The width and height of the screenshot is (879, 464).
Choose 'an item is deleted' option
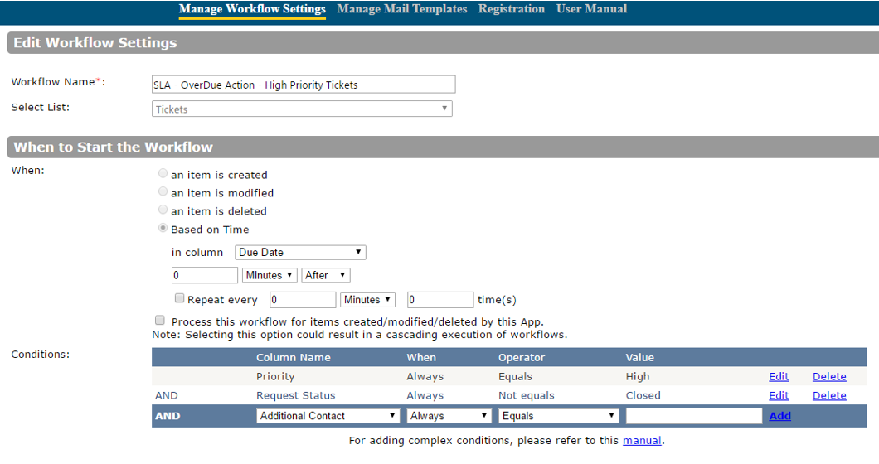point(163,210)
